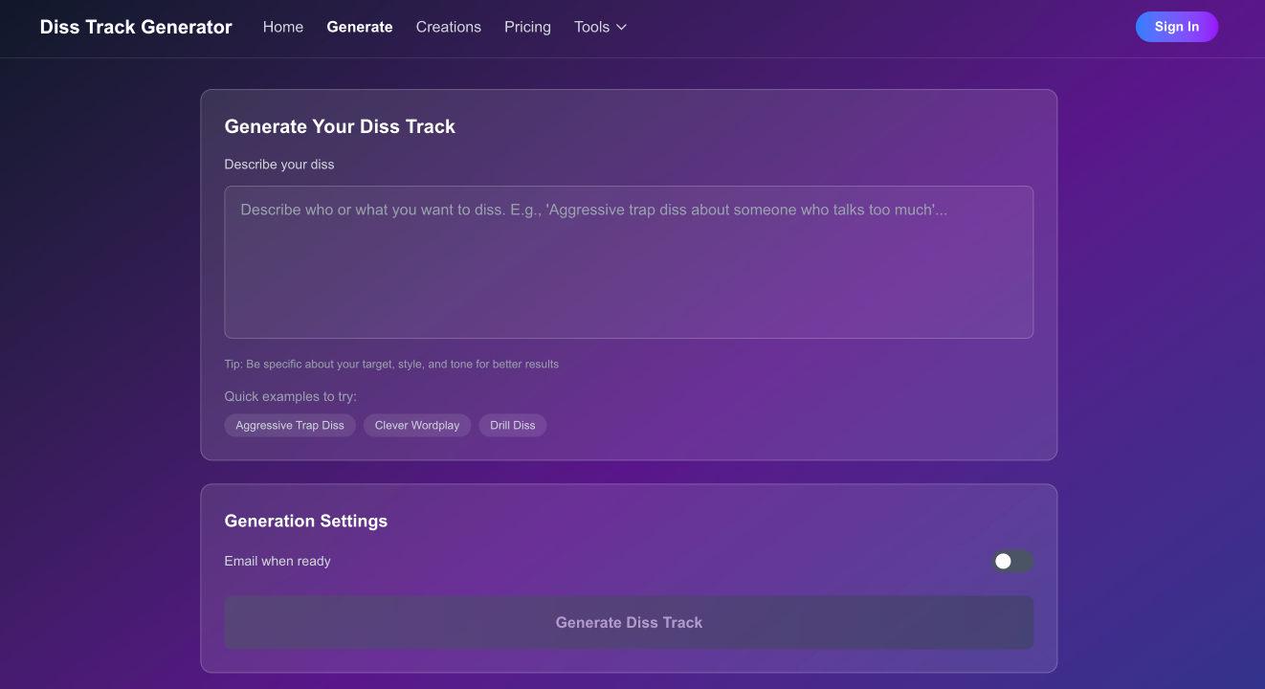Select the Drill Diss example chip
This screenshot has height=689, width=1265.
513,425
